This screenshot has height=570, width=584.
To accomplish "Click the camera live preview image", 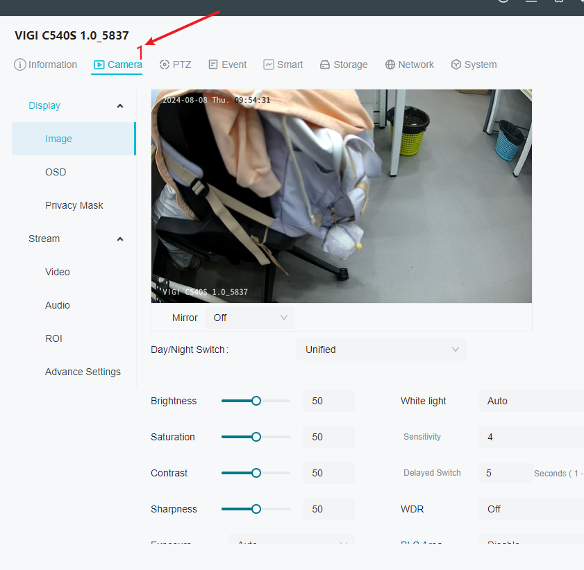I will [342, 196].
